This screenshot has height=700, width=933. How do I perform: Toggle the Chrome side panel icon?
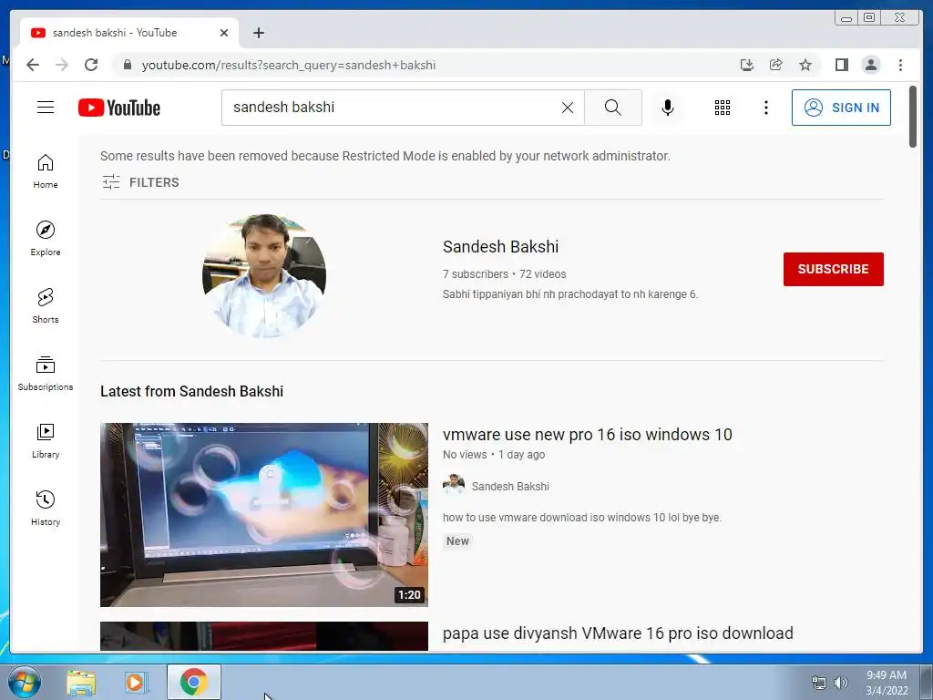841,65
